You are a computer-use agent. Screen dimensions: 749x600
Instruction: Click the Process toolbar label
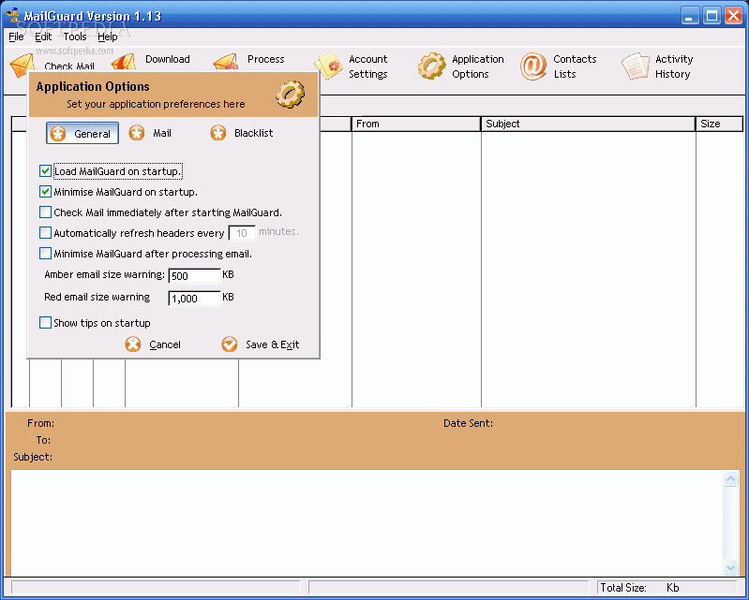[x=265, y=59]
